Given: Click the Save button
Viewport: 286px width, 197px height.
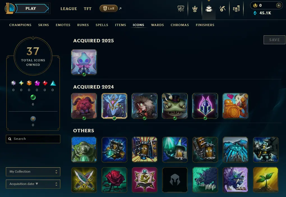Looking at the screenshot, I should [274, 40].
